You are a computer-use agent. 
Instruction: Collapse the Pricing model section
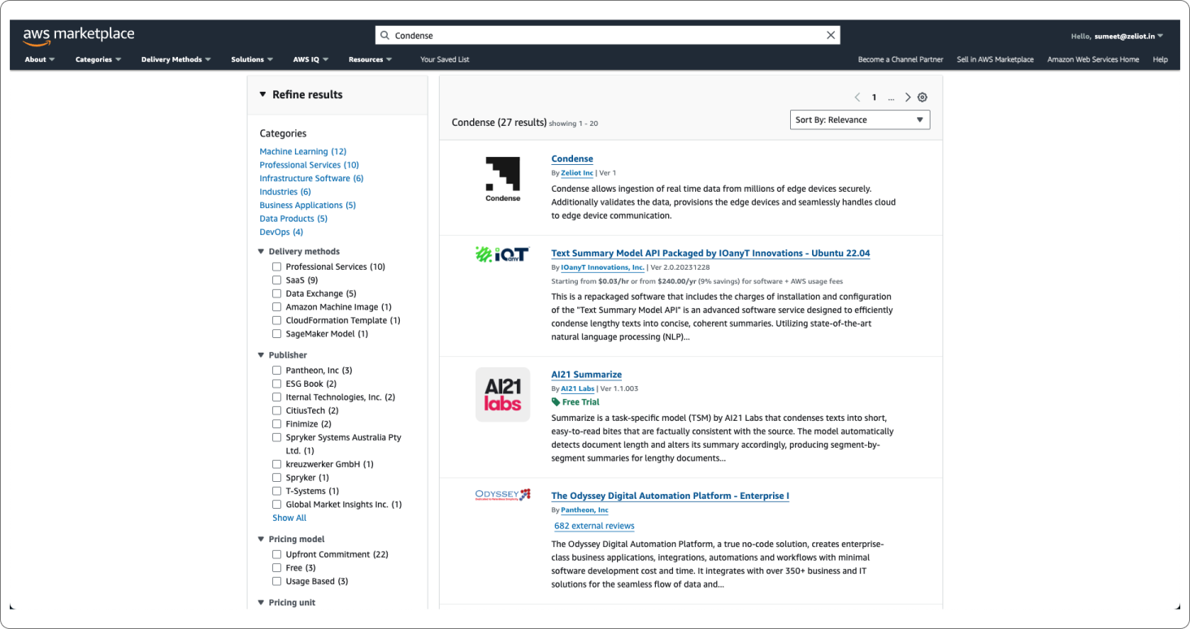[262, 540]
